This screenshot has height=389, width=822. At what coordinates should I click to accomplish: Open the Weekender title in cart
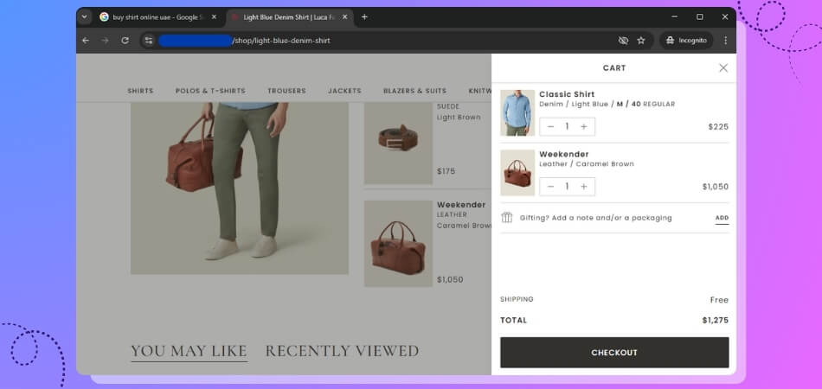(564, 154)
